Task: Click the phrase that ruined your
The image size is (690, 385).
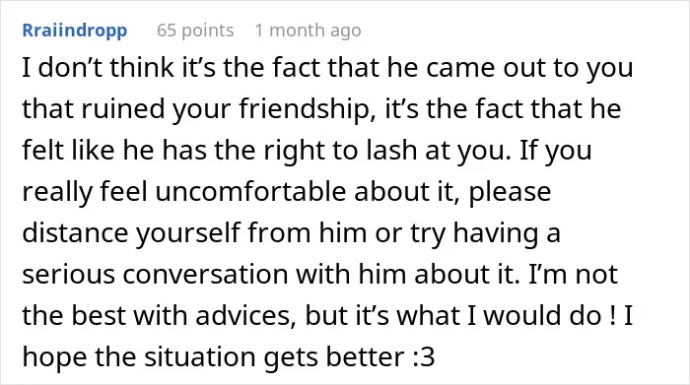Action: (126, 109)
